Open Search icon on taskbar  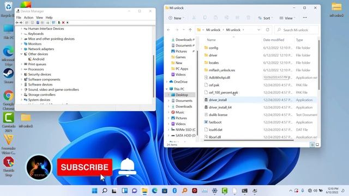click(104, 191)
